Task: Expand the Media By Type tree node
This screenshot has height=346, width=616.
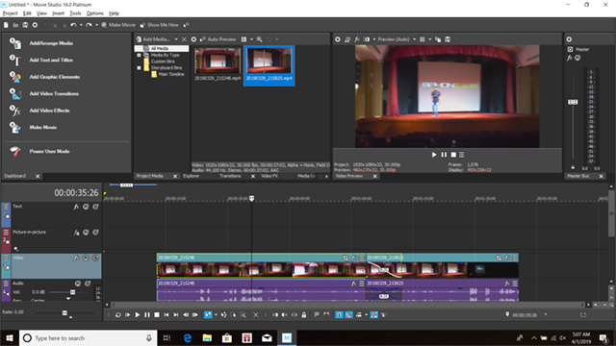Action: (x=139, y=56)
